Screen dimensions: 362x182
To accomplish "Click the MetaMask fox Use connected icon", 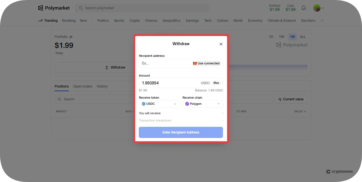I will pyautogui.click(x=195, y=64).
